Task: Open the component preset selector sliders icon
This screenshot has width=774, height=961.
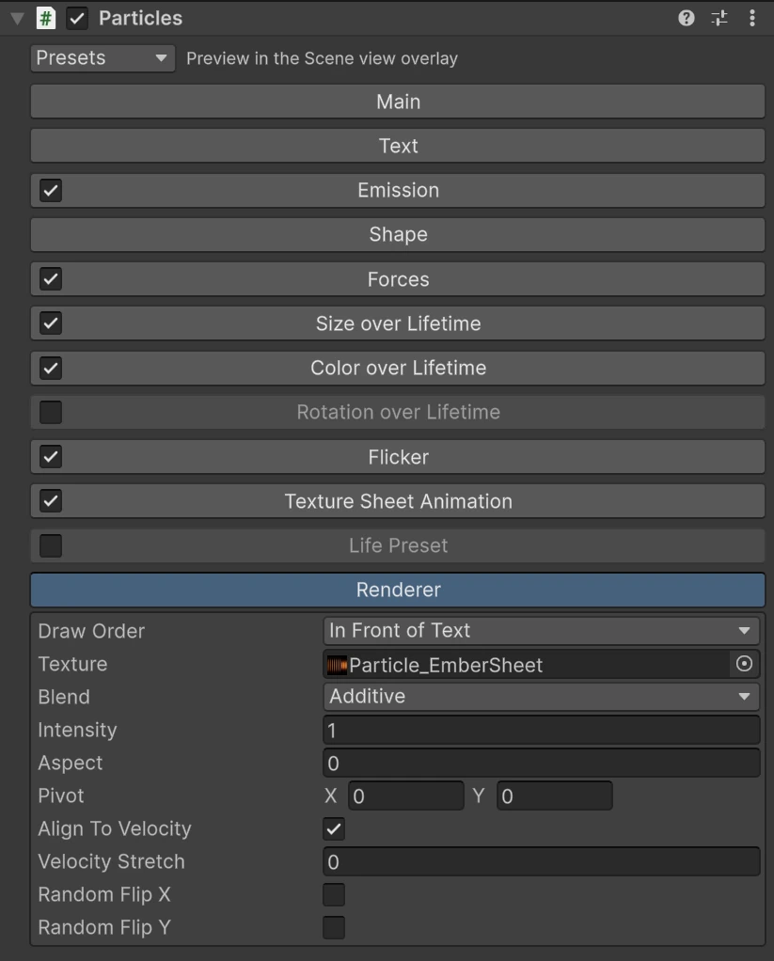Action: coord(719,18)
